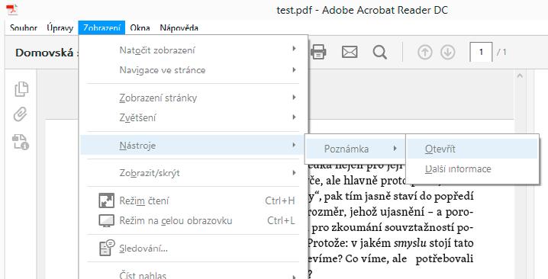Viewport: 548px width, 279px height.
Task: Open the Okna menu
Action: [x=140, y=28]
